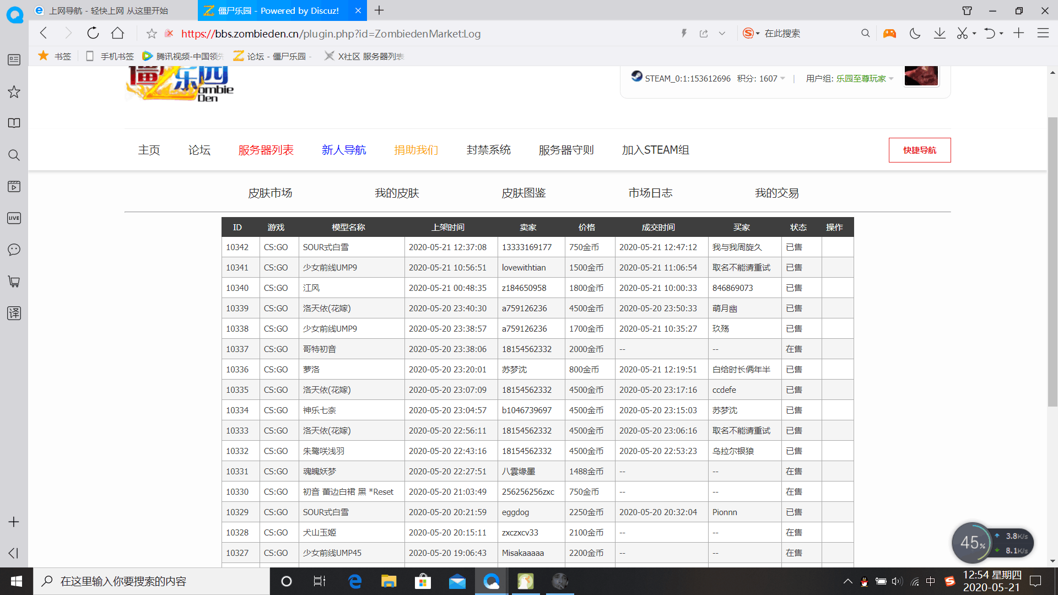Expand the user group dropdown arrow

click(x=891, y=79)
